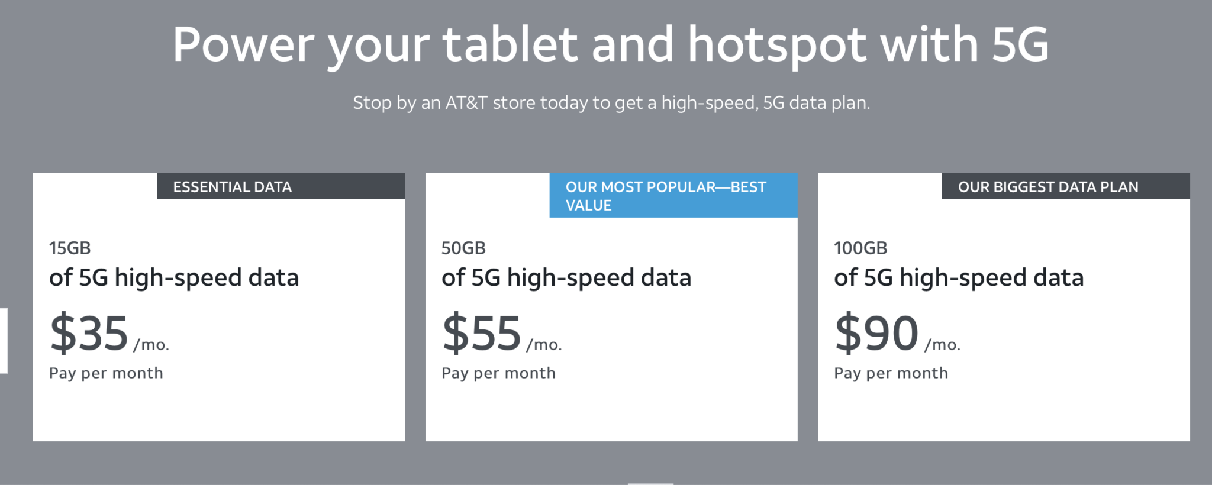
Task: Click the 100GB data amount label
Action: tap(860, 248)
